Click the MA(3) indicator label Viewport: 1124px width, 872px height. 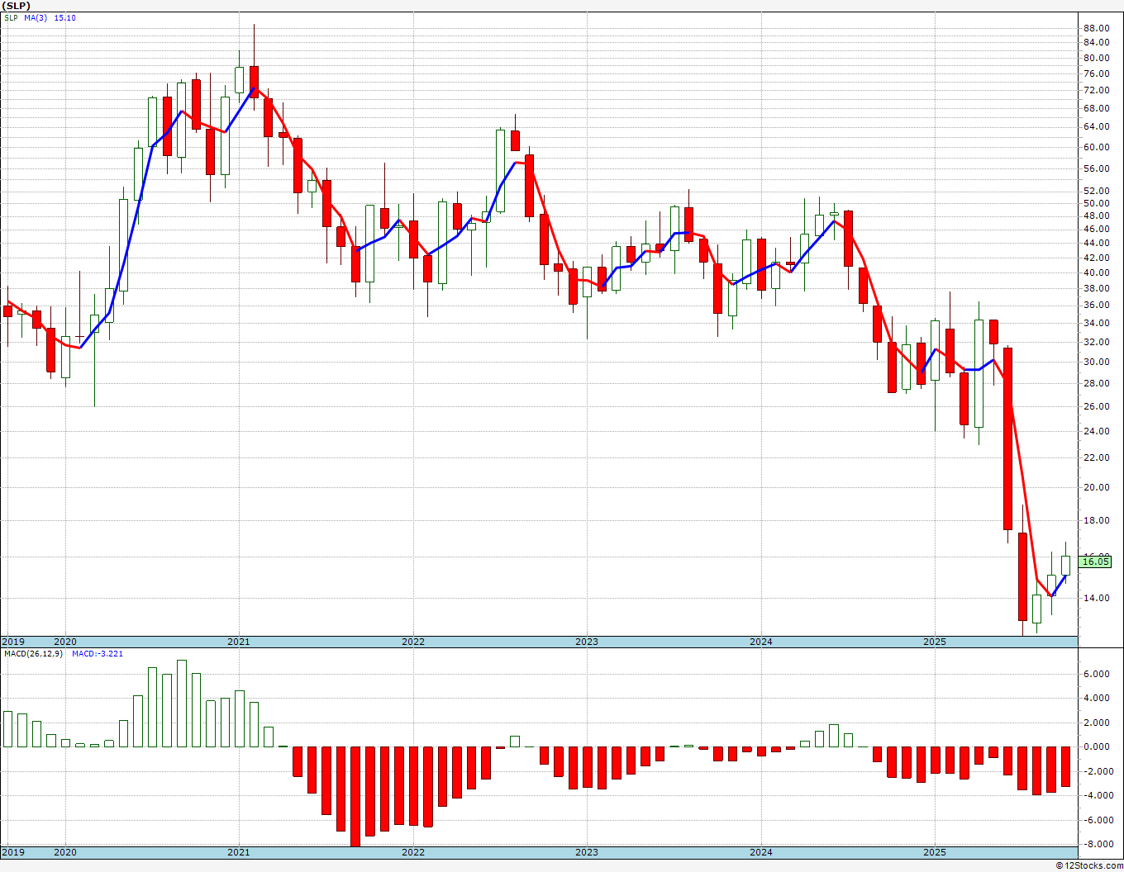[36, 17]
